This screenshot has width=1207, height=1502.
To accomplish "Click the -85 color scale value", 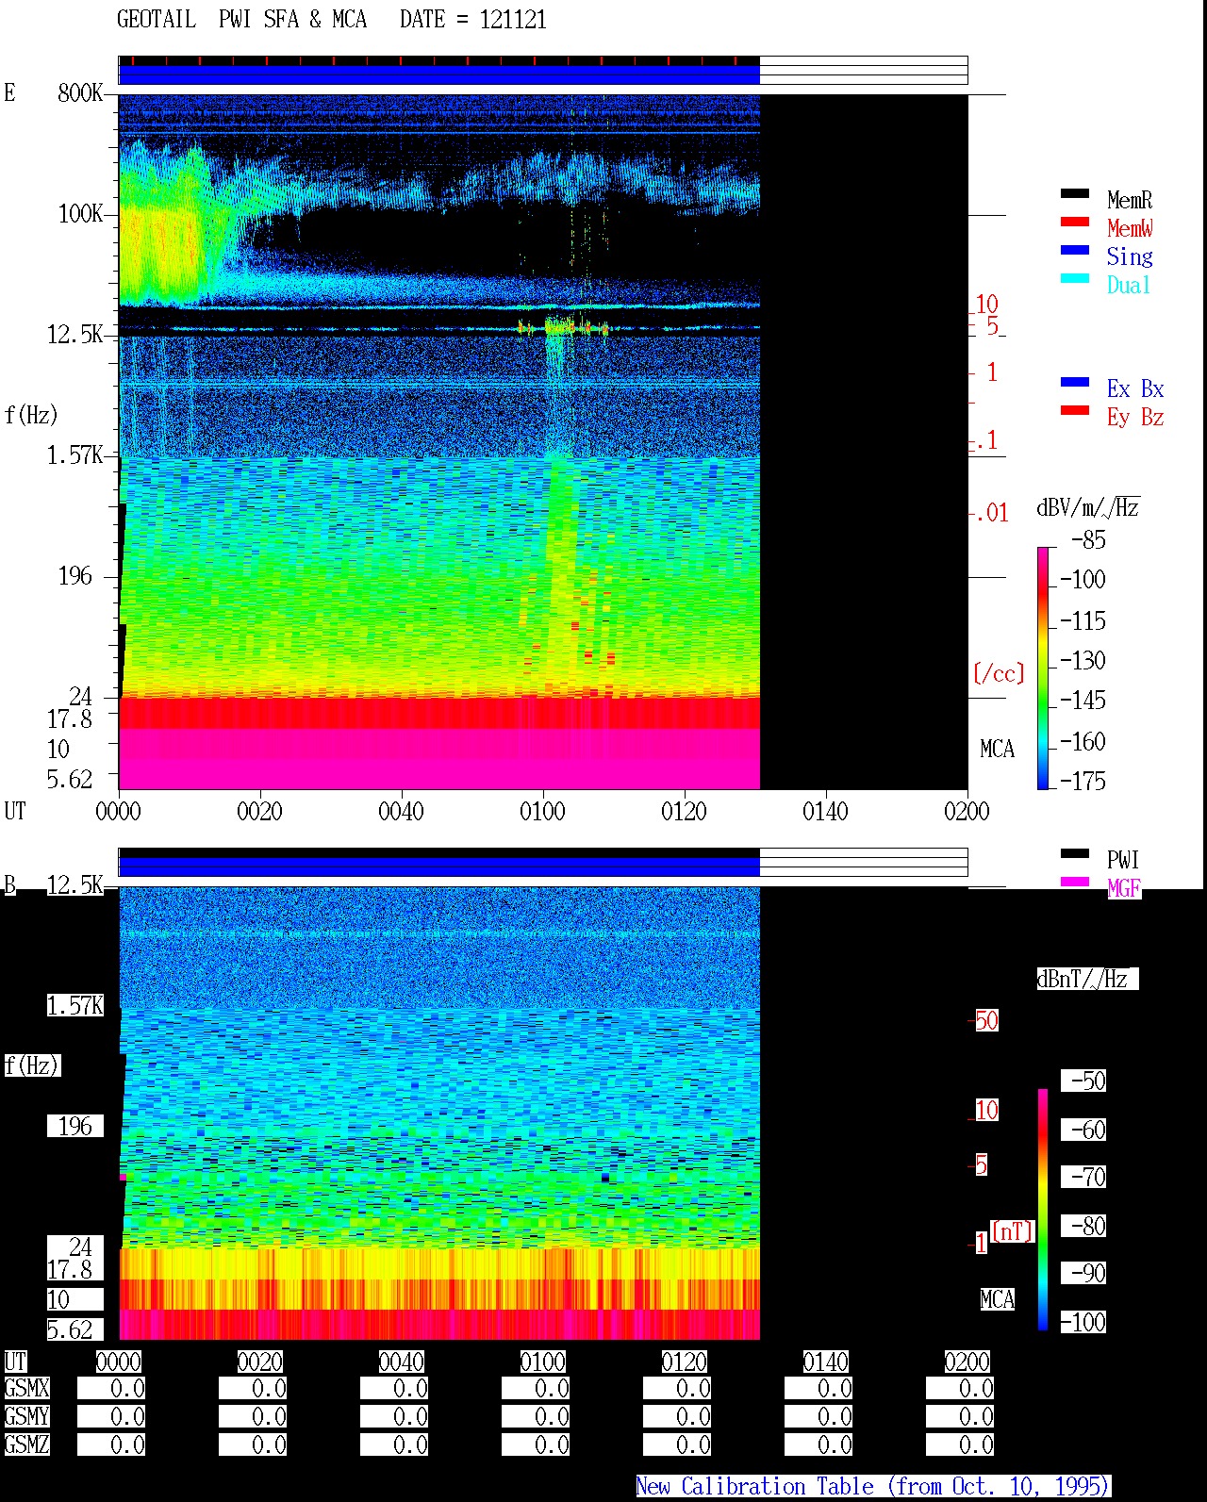I will (1088, 540).
